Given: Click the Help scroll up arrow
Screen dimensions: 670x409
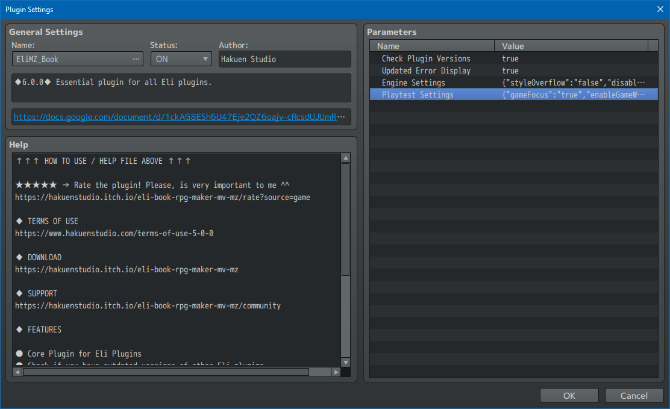Looking at the screenshot, I should click(346, 158).
